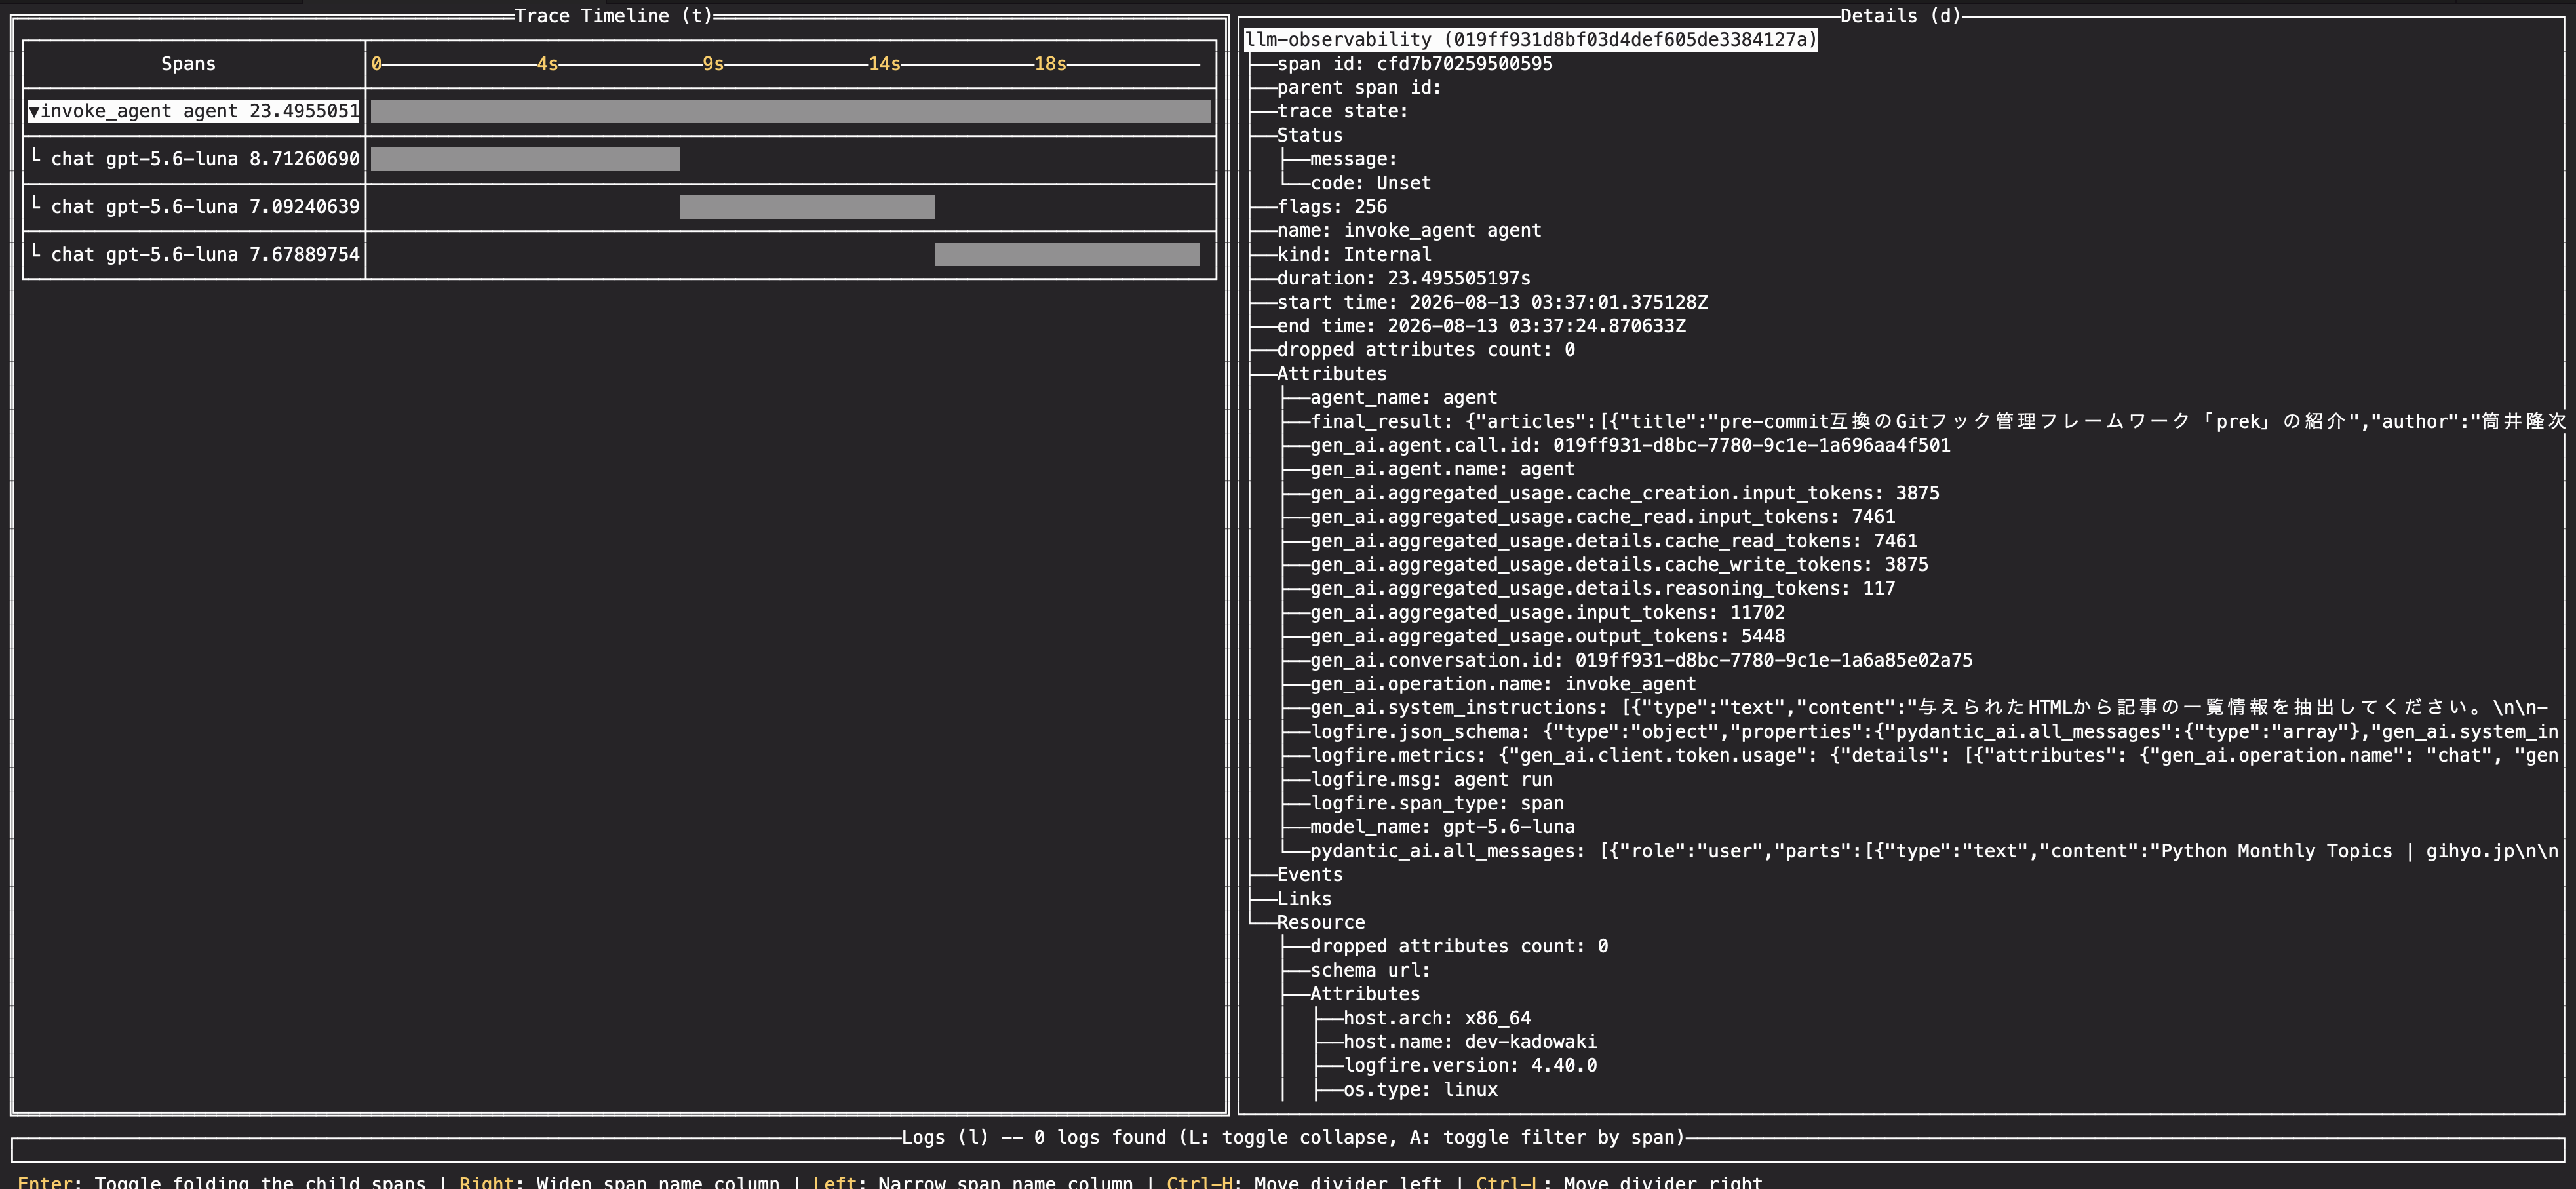
Task: Click the 8.71s chat span timeline bar
Action: pos(525,159)
